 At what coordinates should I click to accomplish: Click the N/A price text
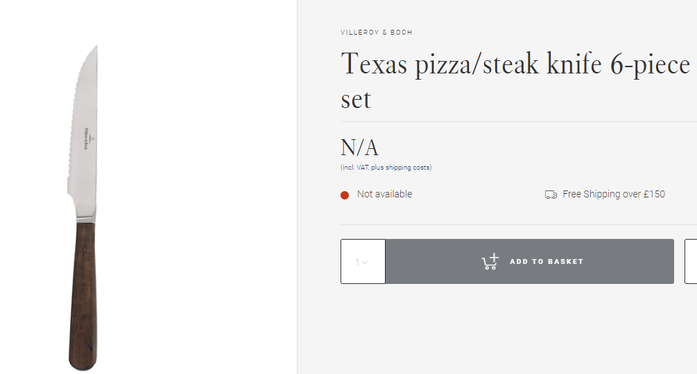(x=359, y=148)
